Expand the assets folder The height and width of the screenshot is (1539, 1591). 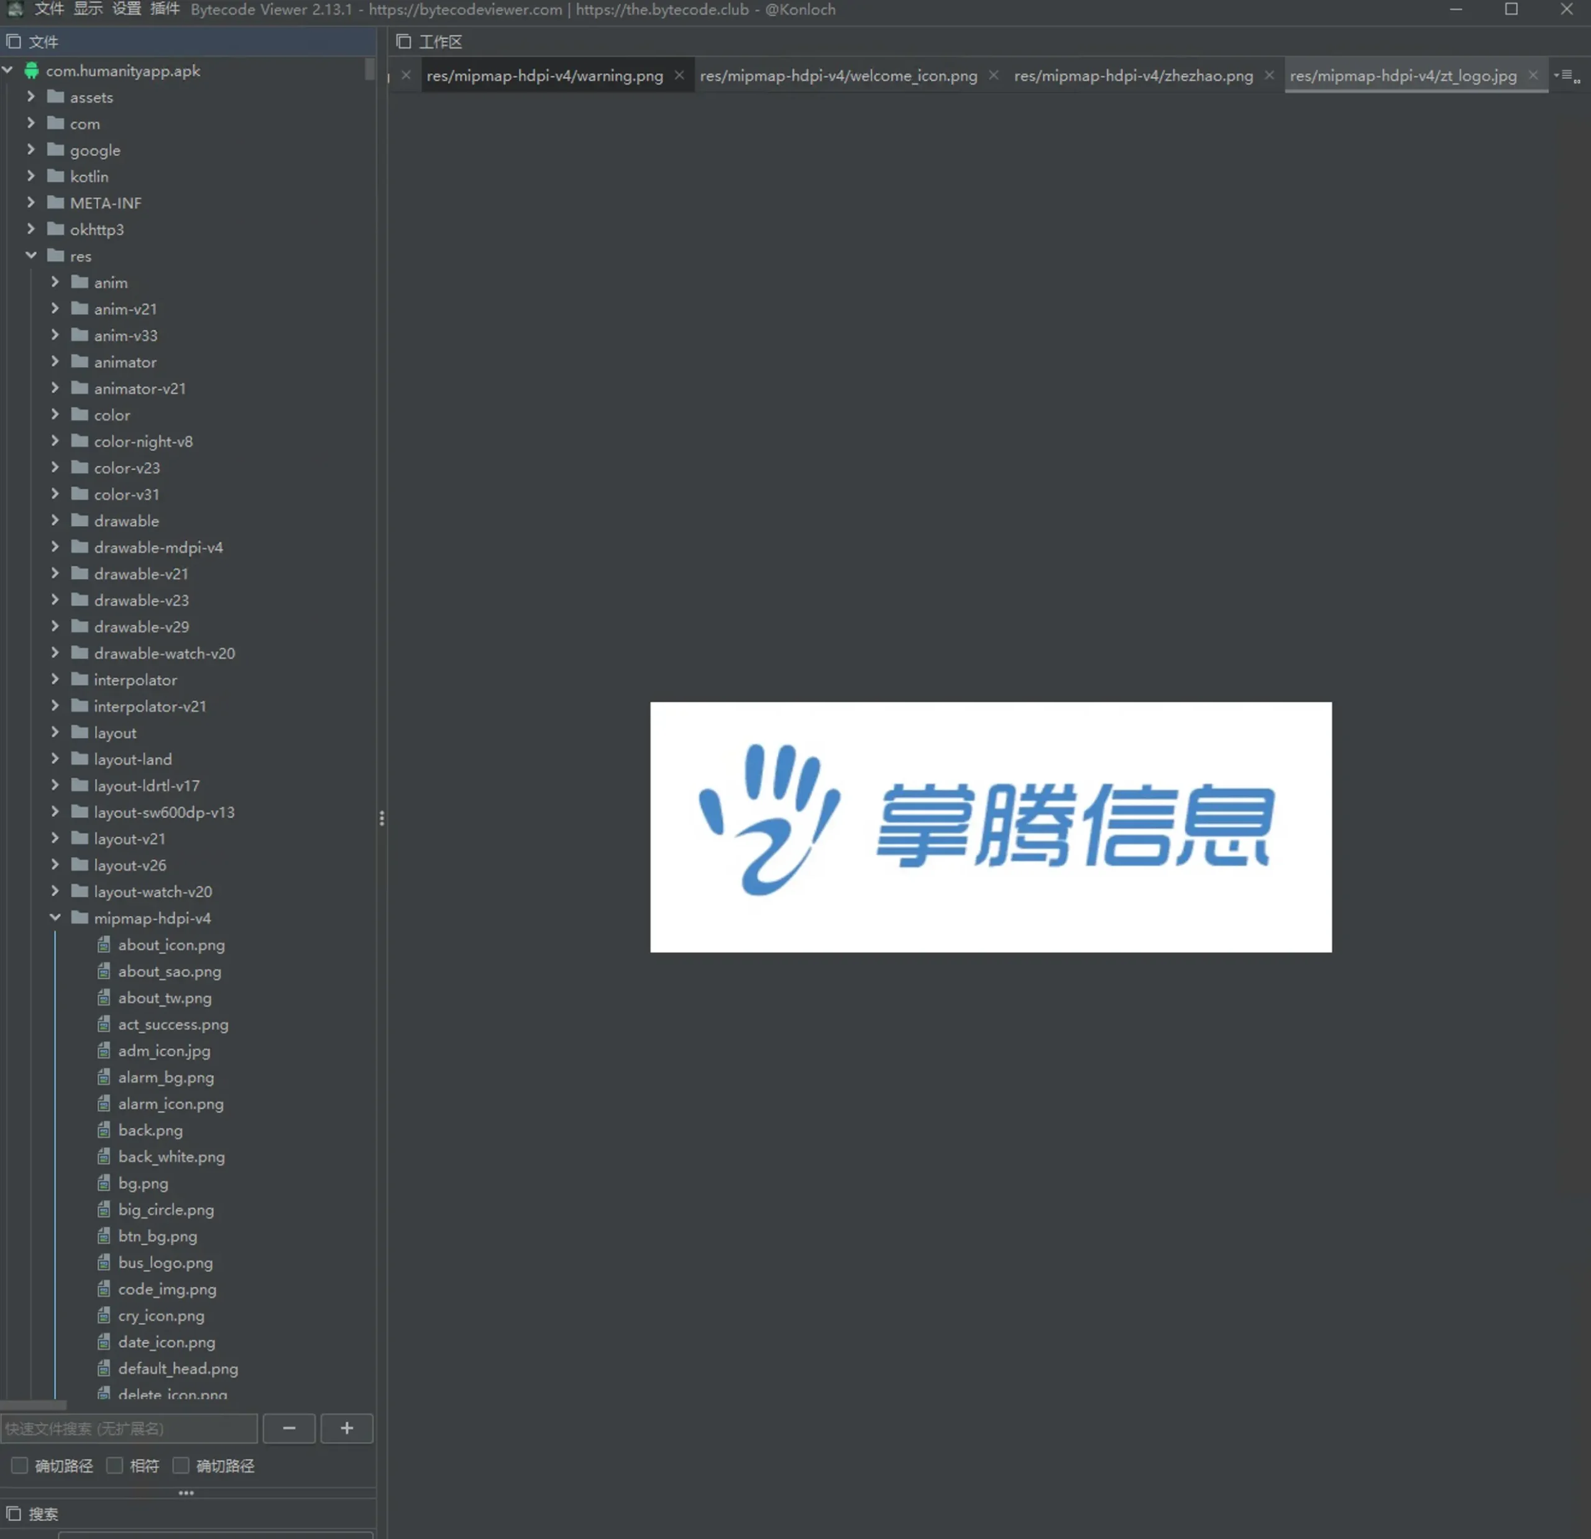31,96
